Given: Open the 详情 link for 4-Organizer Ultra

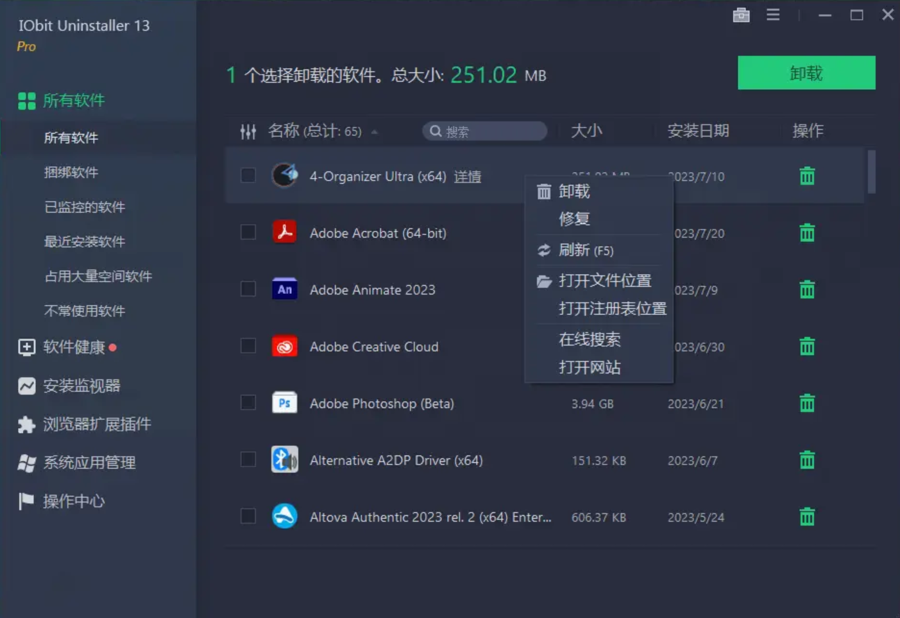Looking at the screenshot, I should pyautogui.click(x=468, y=176).
